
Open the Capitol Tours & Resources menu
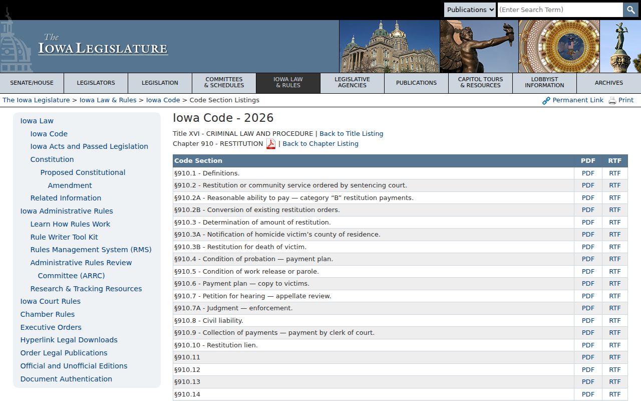pyautogui.click(x=481, y=83)
